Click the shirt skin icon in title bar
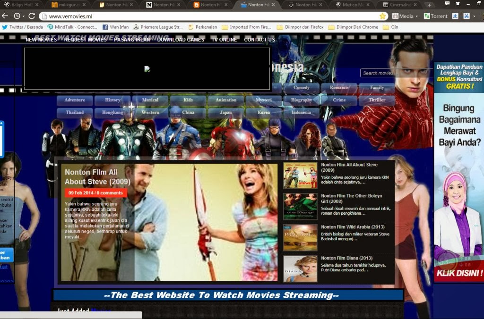 (458, 3)
